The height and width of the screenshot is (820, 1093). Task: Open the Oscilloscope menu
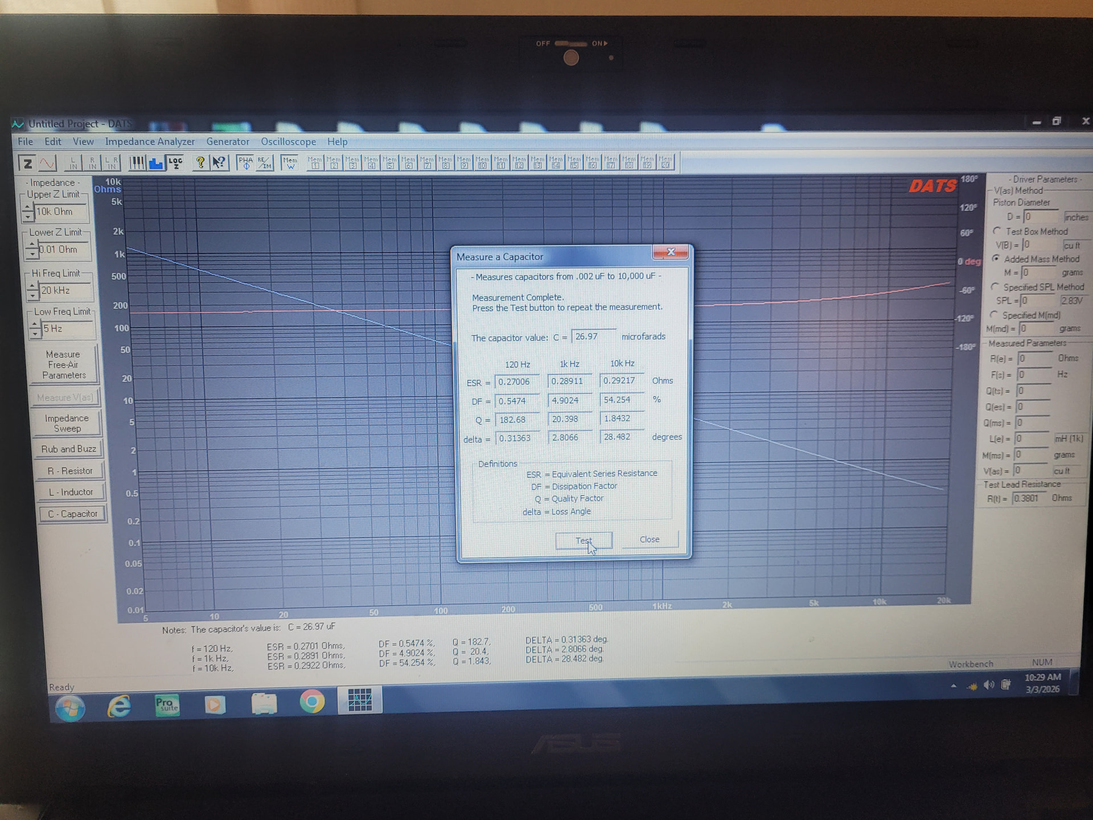tap(288, 142)
